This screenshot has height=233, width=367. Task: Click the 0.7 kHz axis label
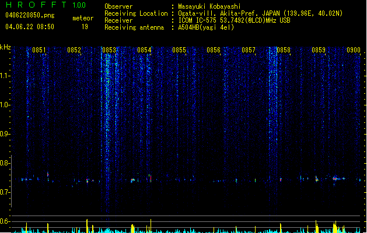point(5,192)
